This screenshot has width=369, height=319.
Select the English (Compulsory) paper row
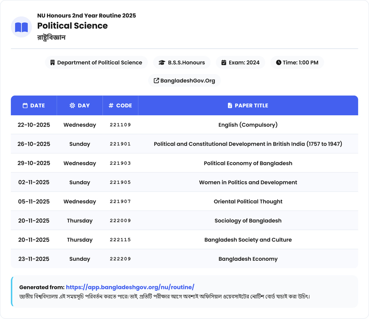point(248,125)
